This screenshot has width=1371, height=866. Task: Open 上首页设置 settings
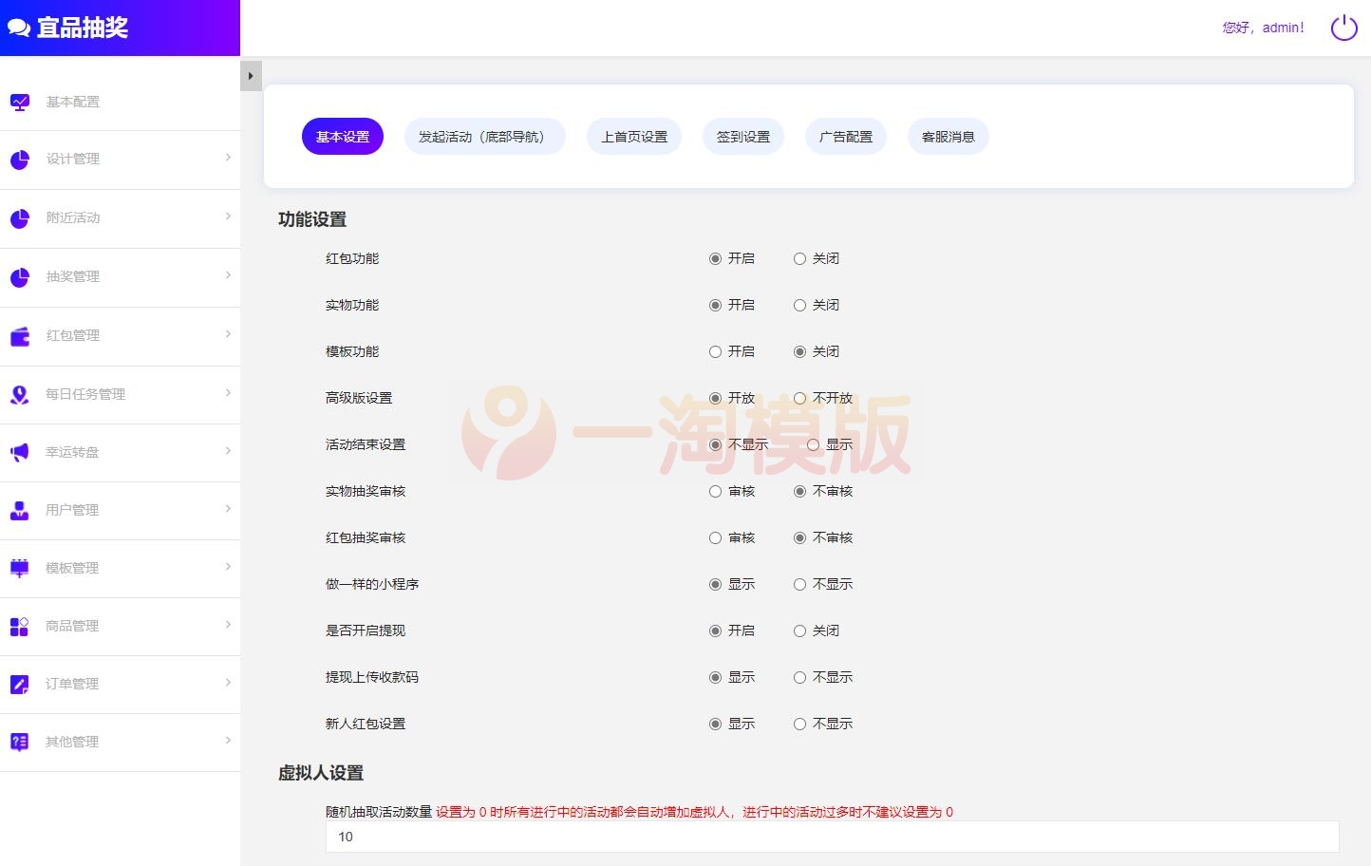coord(633,136)
